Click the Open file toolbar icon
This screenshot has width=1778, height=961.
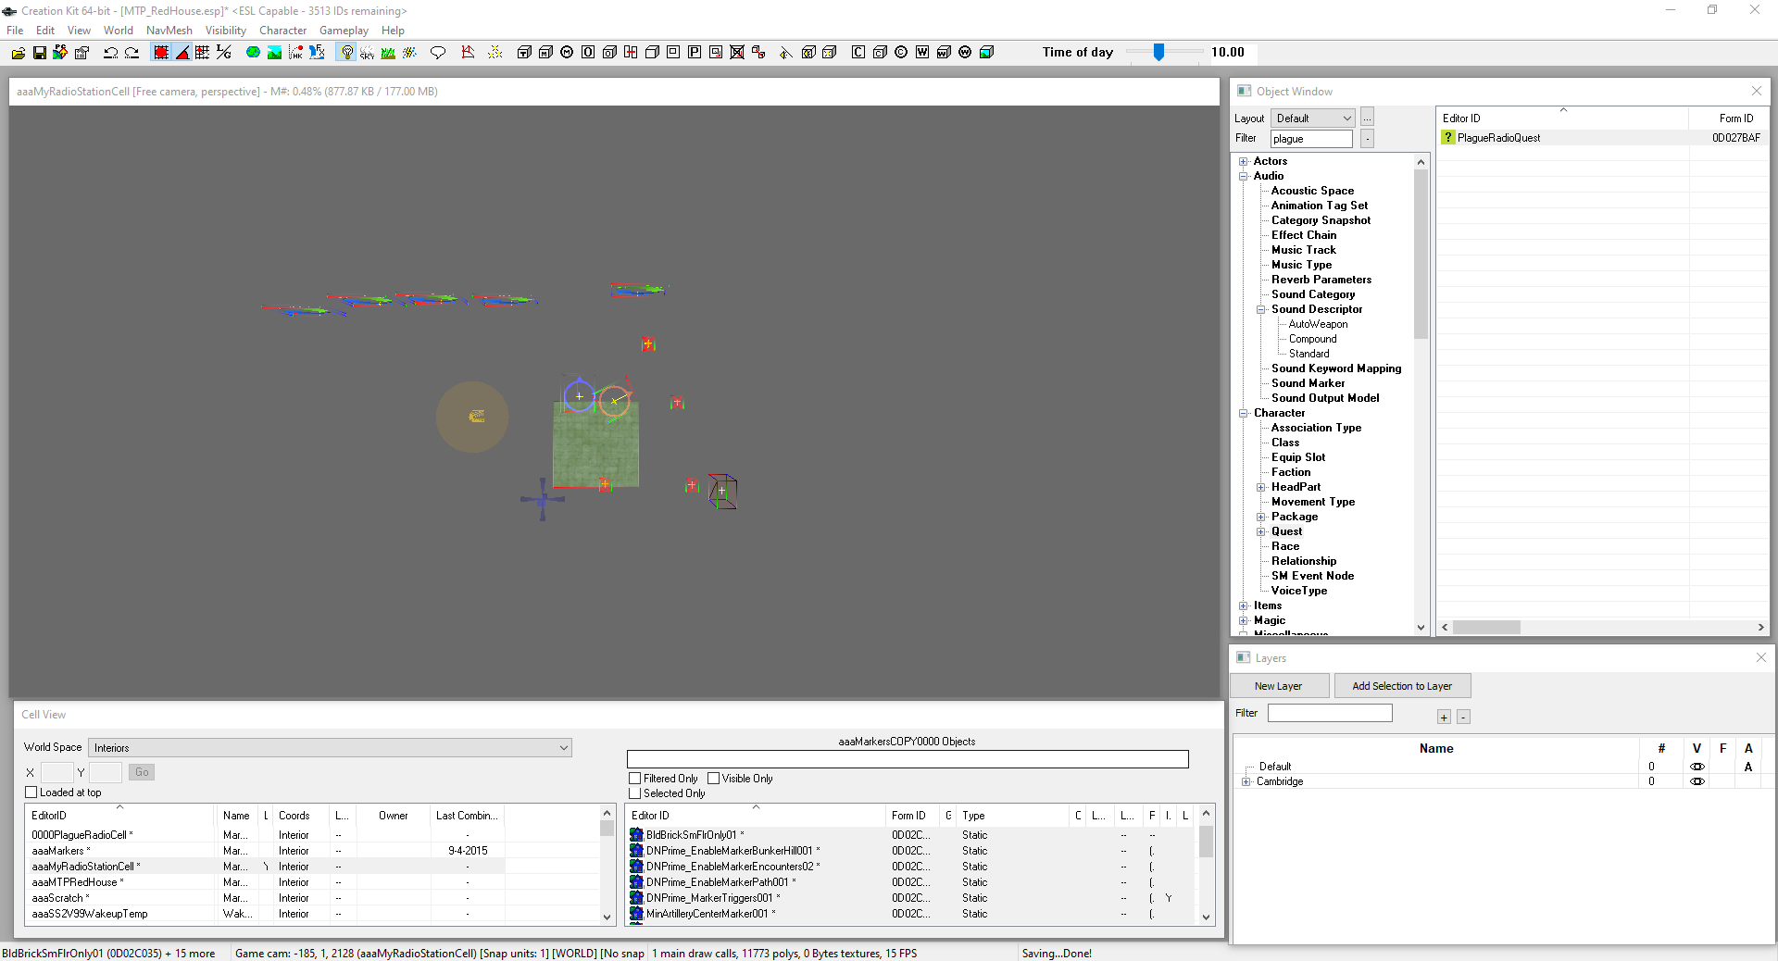click(18, 53)
